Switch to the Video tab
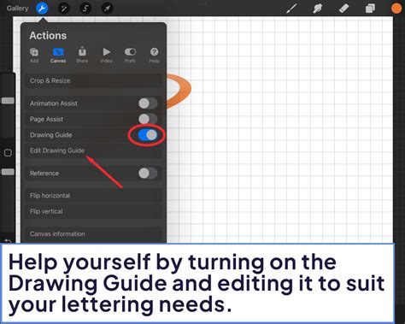The width and height of the screenshot is (405, 324). pyautogui.click(x=106, y=55)
